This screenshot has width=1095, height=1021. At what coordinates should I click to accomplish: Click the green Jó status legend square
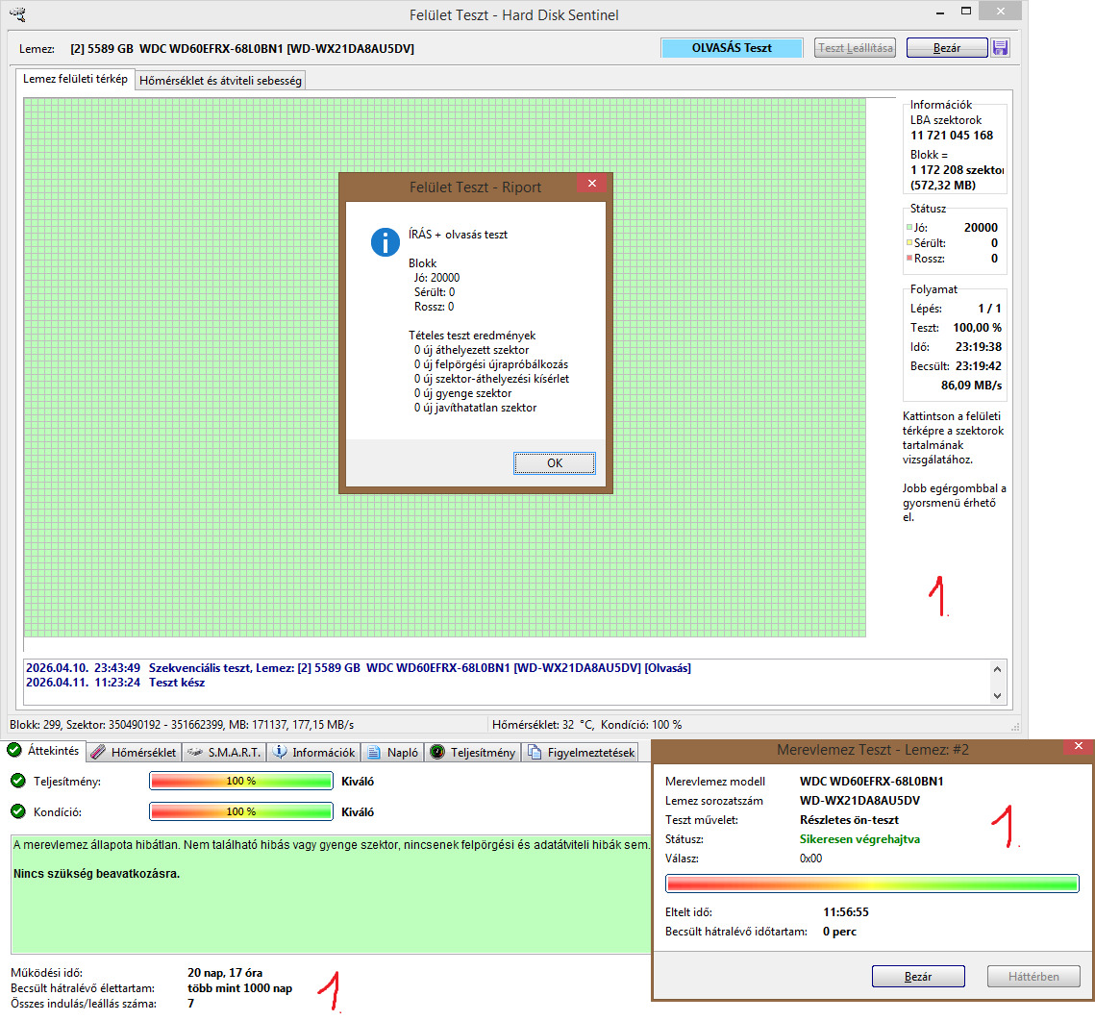909,227
